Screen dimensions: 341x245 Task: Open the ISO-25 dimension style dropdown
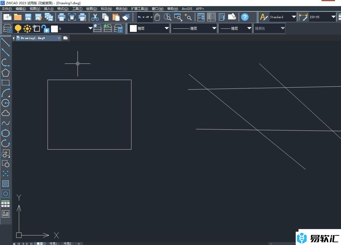[322, 17]
